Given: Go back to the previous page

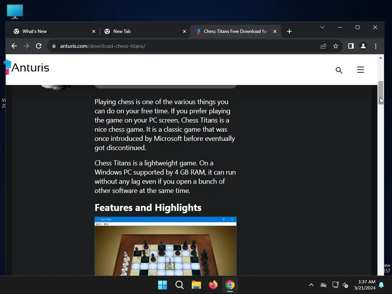Looking at the screenshot, I should click(x=14, y=46).
